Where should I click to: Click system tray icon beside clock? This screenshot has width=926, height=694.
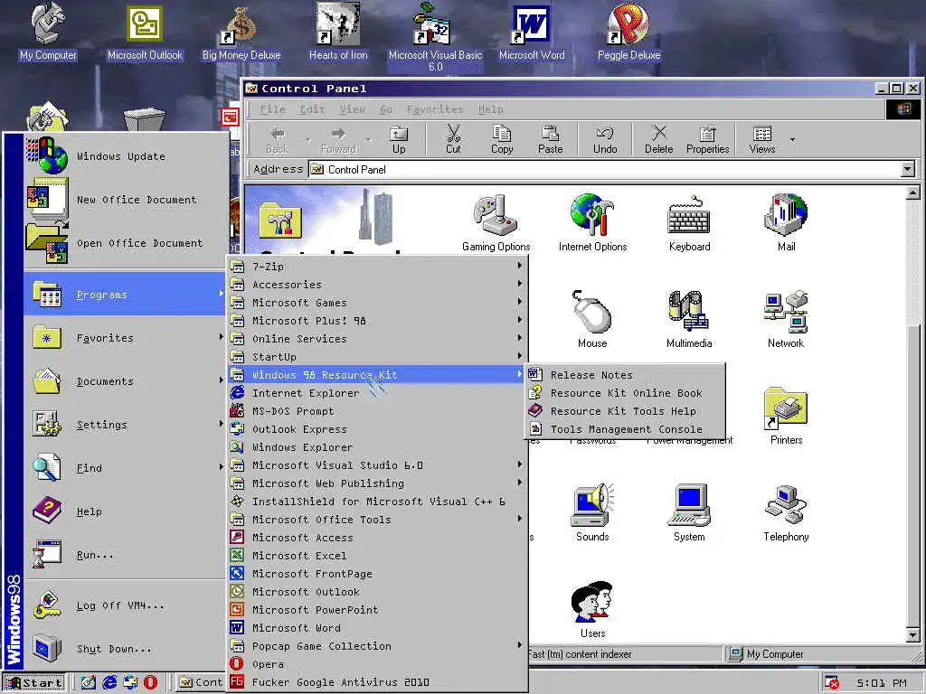click(832, 683)
